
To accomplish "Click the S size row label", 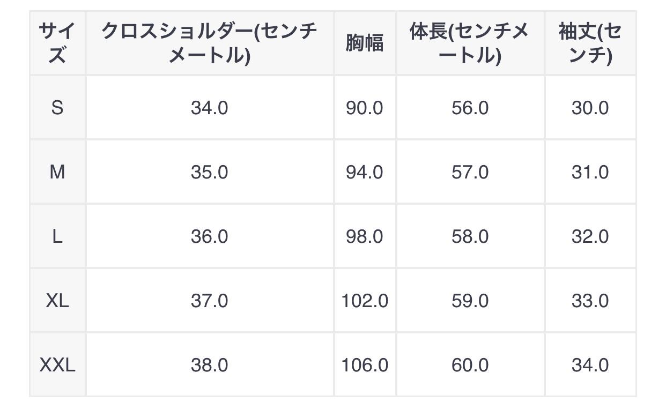I will click(57, 108).
